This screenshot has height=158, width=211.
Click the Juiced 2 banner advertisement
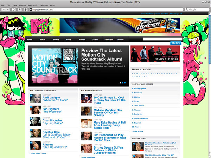pyautogui.click(x=121, y=26)
